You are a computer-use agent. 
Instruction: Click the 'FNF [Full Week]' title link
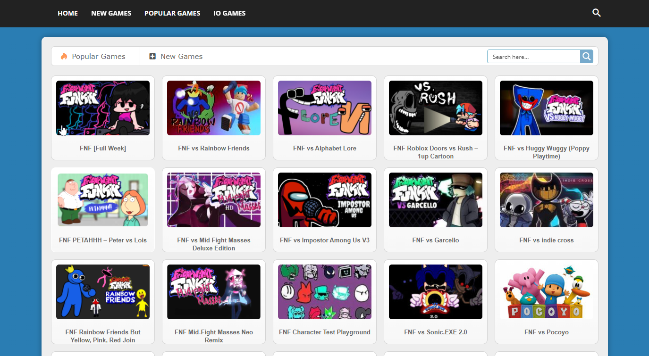coord(103,148)
